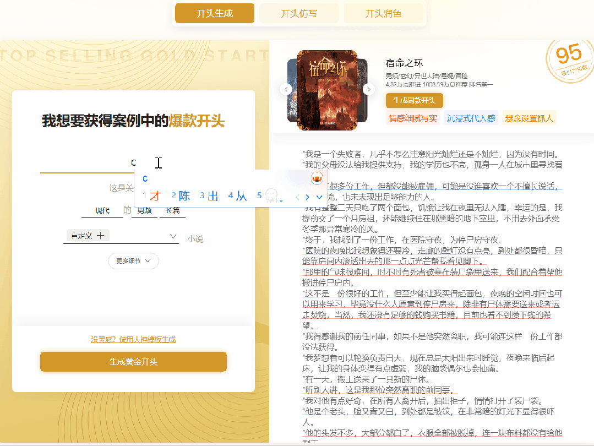This screenshot has width=594, height=446.
Task: Switch to the 开头生成 tab
Action: [x=214, y=13]
